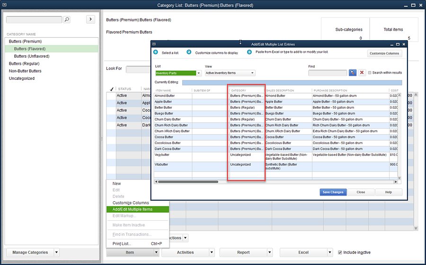Select Butters (Unflavored) category in list
The image size is (426, 265).
[32, 56]
